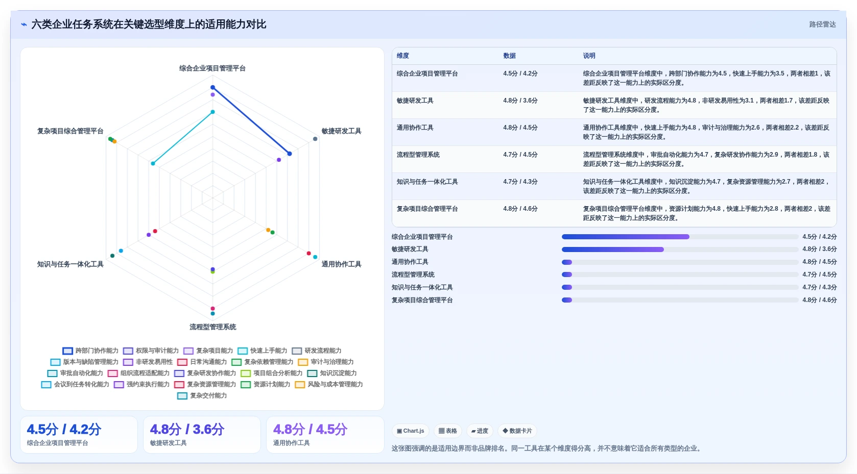Screen dimensions: 857x474
Task: Hide the 非研发易用性 series
Action: click(x=148, y=362)
